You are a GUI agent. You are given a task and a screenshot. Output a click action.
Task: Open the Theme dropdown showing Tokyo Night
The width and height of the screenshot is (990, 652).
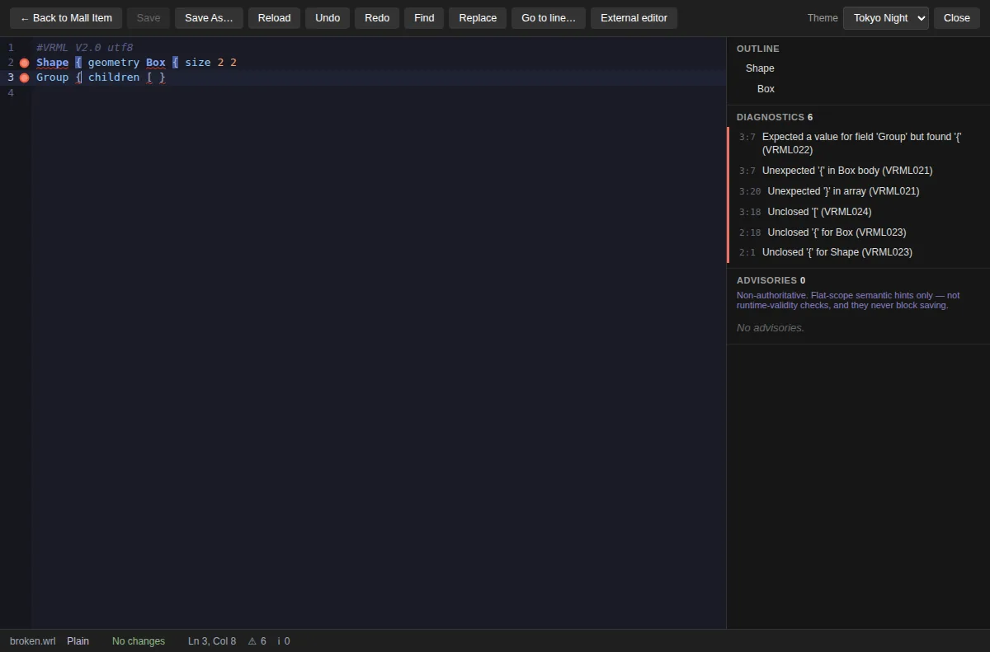[885, 18]
